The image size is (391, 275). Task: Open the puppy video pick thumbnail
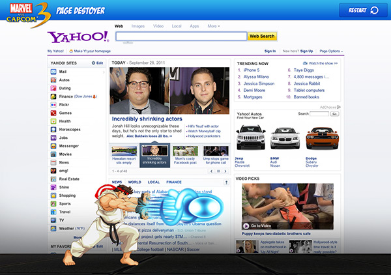(x=287, y=207)
